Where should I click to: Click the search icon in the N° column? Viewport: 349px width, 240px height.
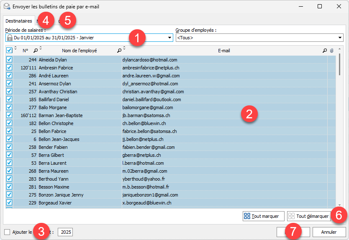pyautogui.click(x=36, y=51)
